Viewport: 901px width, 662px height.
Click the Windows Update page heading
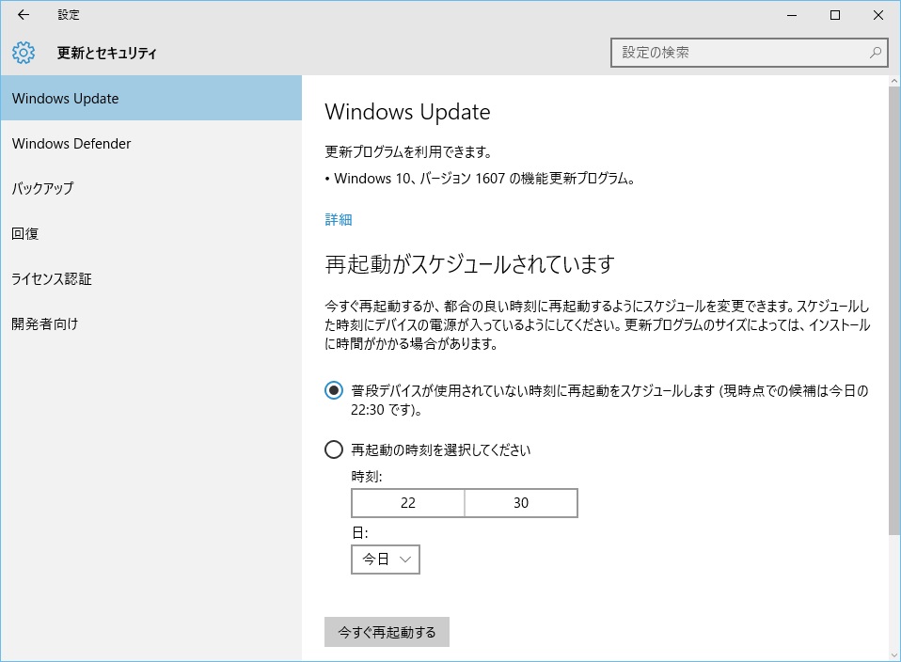407,112
